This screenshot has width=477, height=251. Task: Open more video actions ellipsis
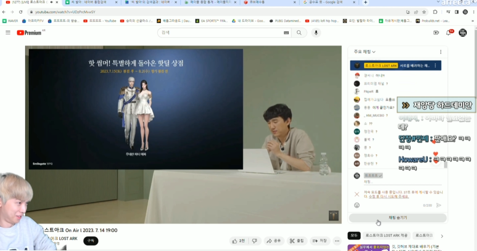tap(337, 241)
